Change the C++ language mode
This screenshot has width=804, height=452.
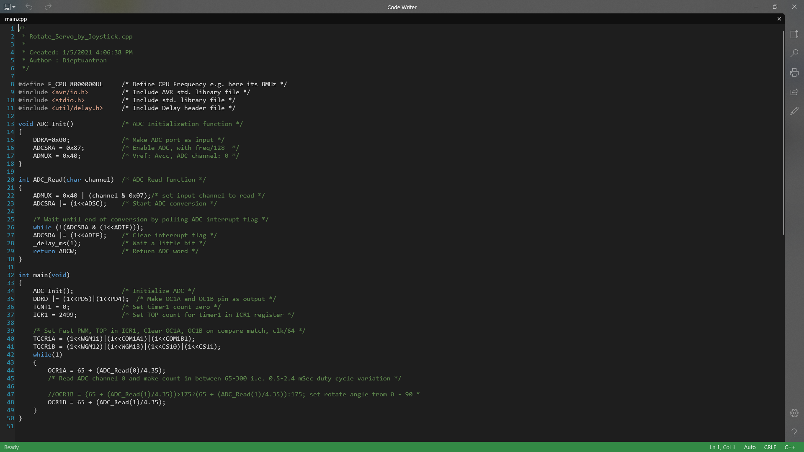tap(790, 447)
